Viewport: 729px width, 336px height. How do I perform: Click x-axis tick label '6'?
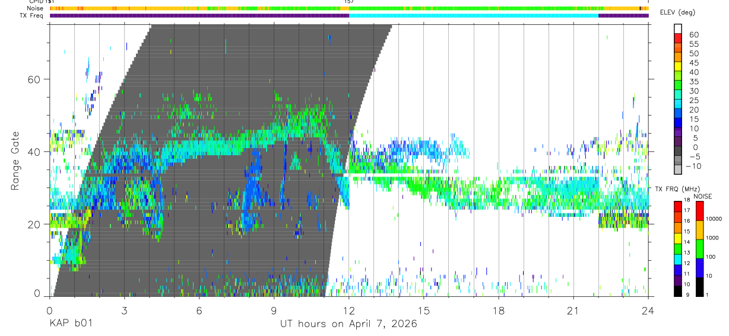pos(199,311)
